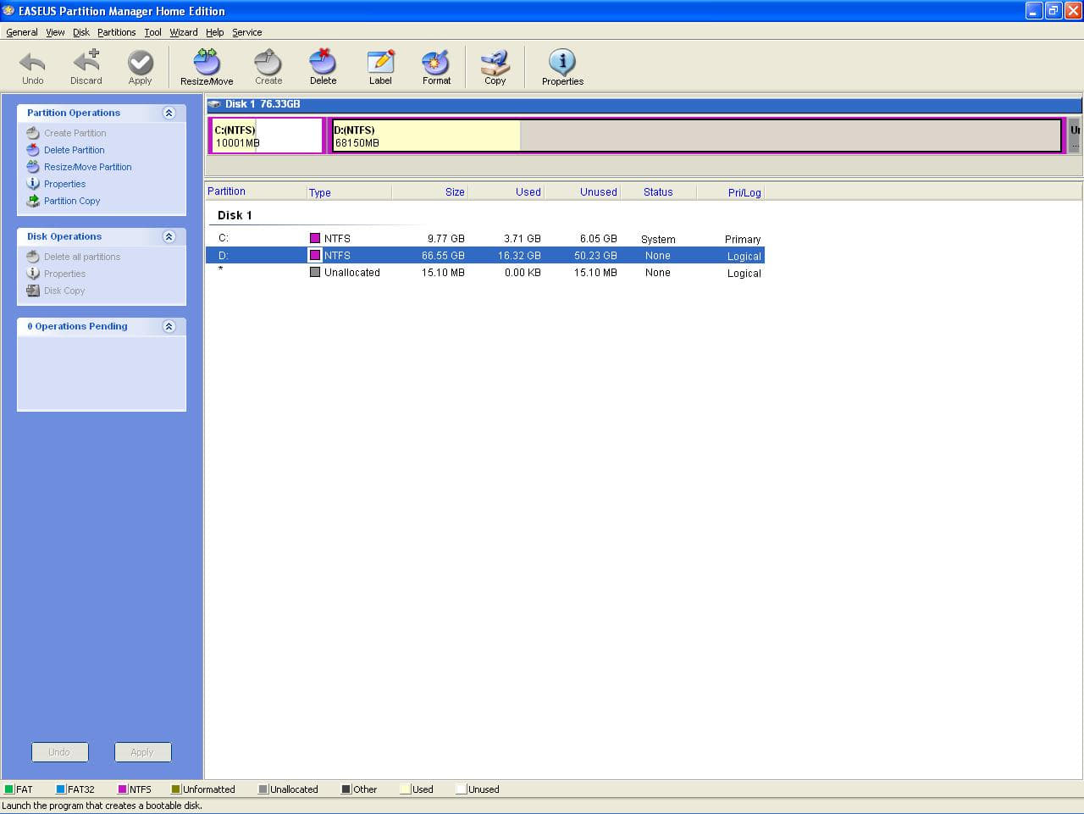
Task: Open the Help menu
Action: click(x=215, y=32)
